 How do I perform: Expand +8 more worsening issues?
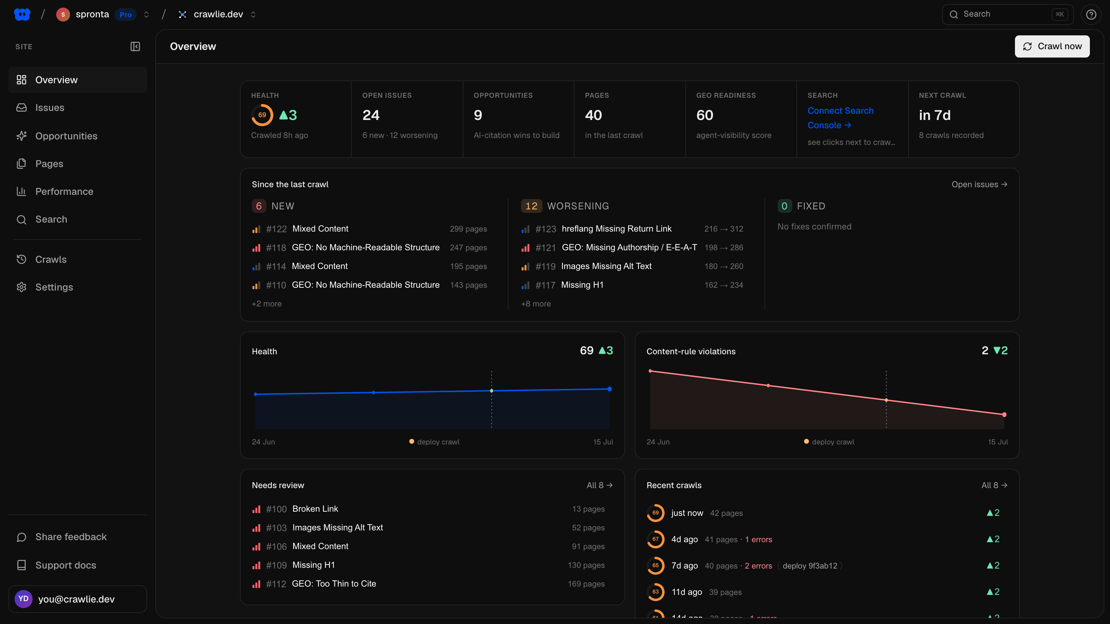click(536, 304)
